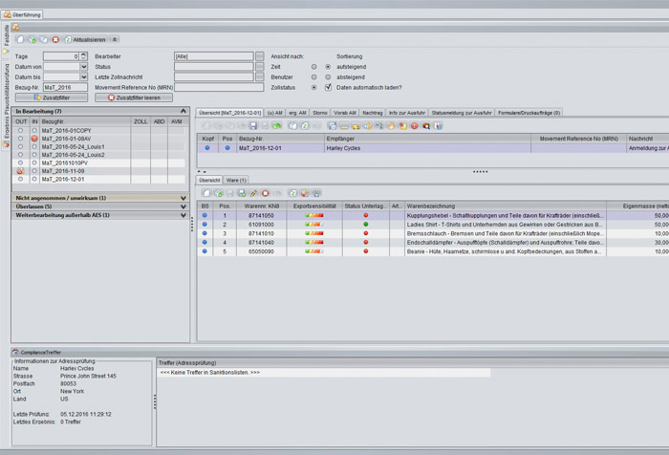Click the copy documents icon in top toolbar
Viewport: 669px width, 455px height.
coord(44,39)
